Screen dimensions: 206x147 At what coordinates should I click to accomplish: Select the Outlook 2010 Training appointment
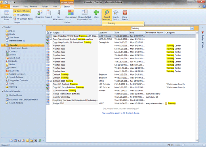pos(121,81)
